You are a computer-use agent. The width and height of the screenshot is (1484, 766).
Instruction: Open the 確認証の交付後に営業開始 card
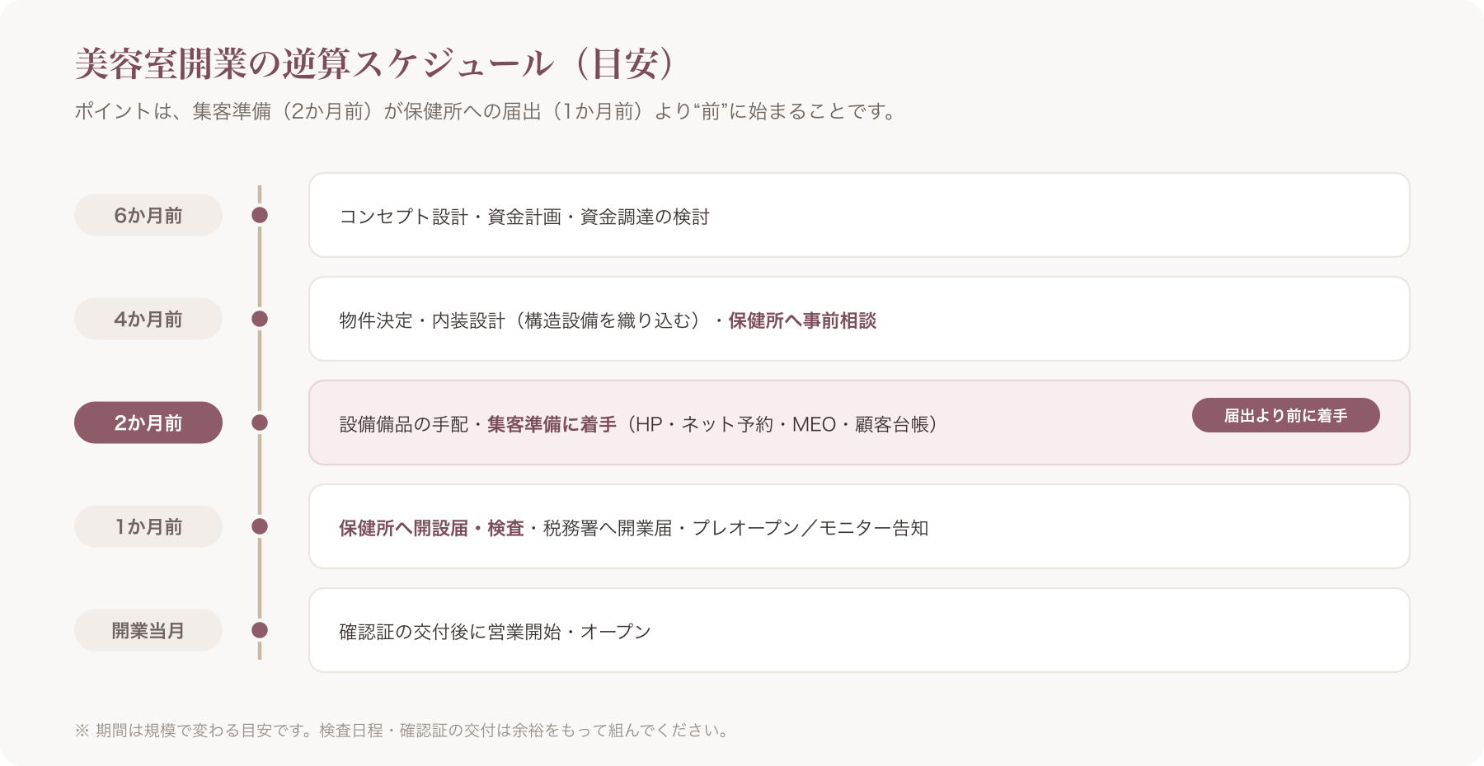click(859, 630)
